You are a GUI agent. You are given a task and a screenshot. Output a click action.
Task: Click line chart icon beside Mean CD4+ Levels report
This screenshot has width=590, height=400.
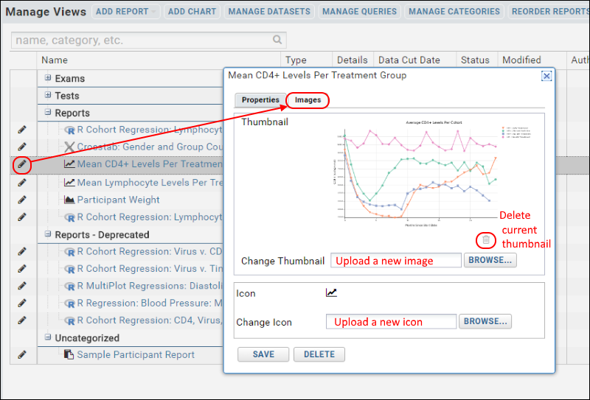(x=69, y=164)
